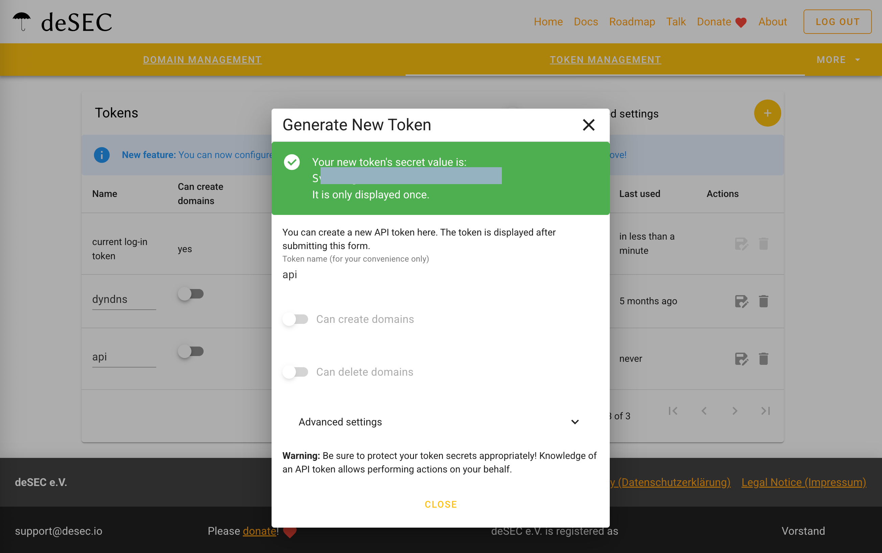This screenshot has width=882, height=553.
Task: Toggle can create domains for api token
Action: click(x=190, y=352)
